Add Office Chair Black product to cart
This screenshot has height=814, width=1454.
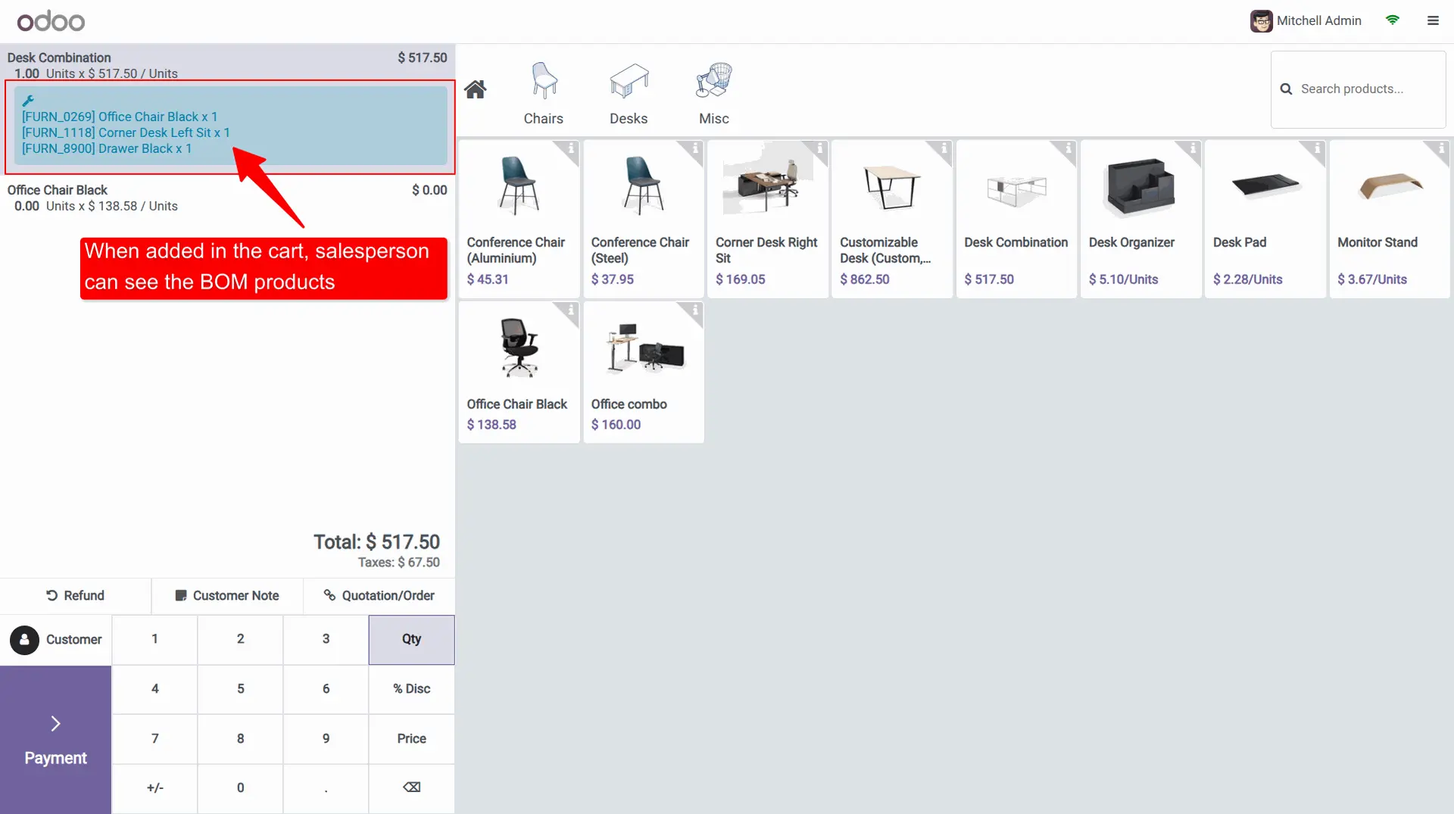pyautogui.click(x=519, y=372)
